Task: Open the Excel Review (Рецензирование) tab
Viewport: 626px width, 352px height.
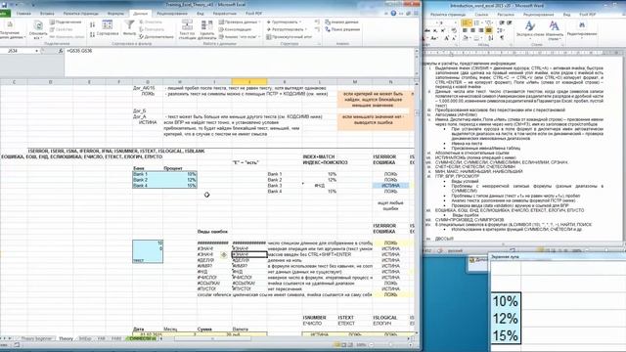Action: click(172, 14)
